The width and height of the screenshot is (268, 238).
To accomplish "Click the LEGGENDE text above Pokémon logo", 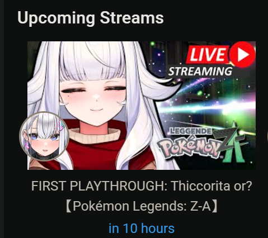I will (190, 131).
